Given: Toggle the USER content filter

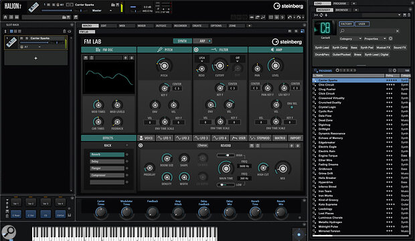Looking at the screenshot, I should (362, 24).
